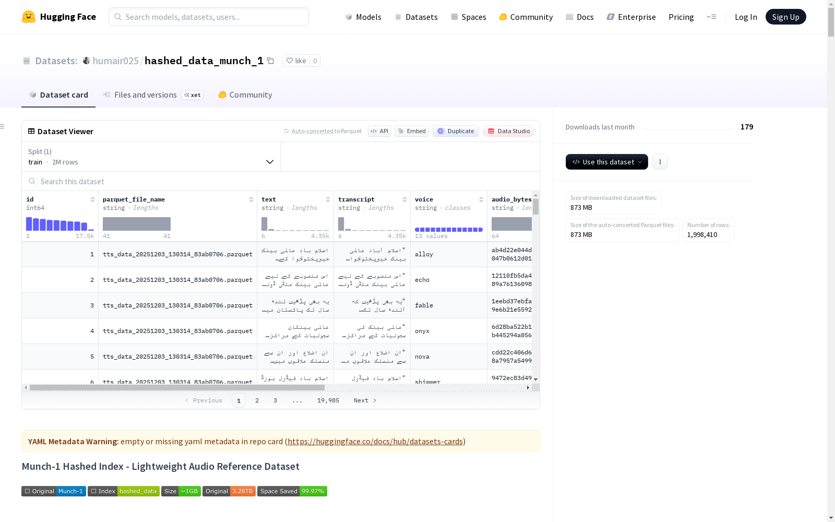Viewport: 835px width, 522px height.
Task: Expand the Use this dataset dropdown
Action: pyautogui.click(x=607, y=162)
